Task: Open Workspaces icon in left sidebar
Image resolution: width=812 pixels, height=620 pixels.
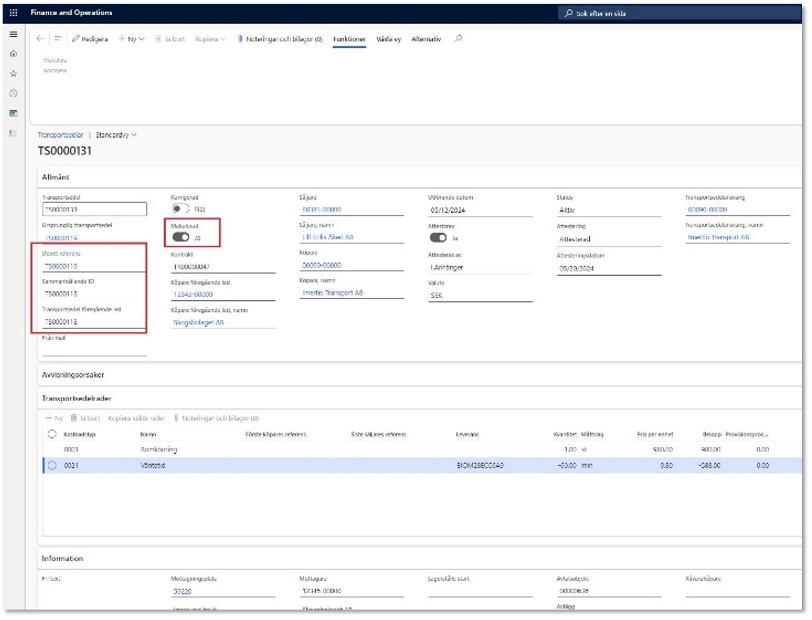Action: pos(13,113)
